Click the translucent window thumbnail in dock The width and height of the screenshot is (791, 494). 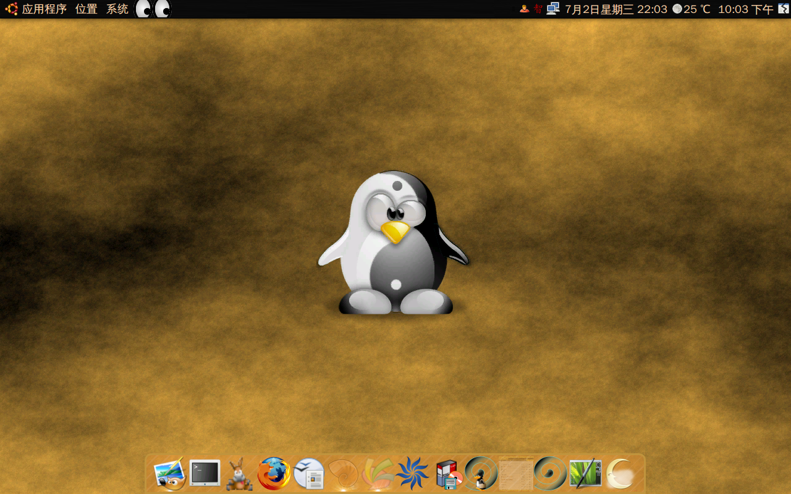click(x=516, y=474)
